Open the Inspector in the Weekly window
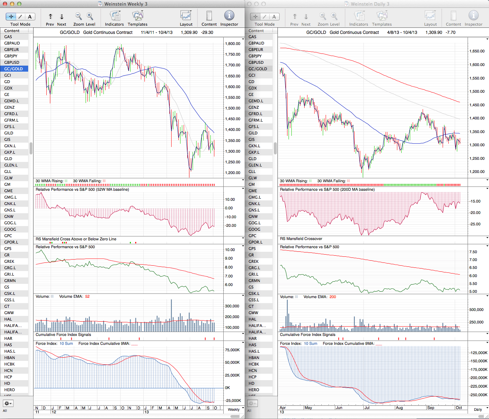Viewport: 489px width, 419px height. click(229, 16)
